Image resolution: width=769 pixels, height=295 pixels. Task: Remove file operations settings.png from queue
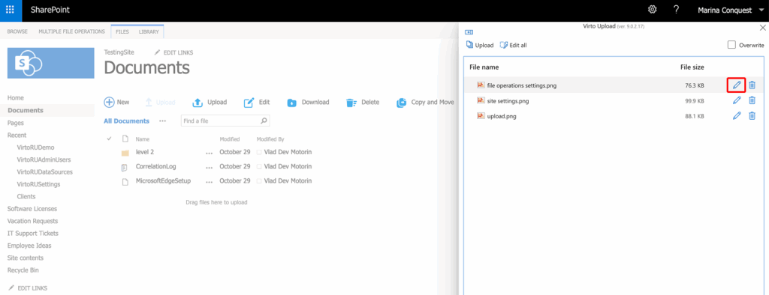(x=752, y=85)
